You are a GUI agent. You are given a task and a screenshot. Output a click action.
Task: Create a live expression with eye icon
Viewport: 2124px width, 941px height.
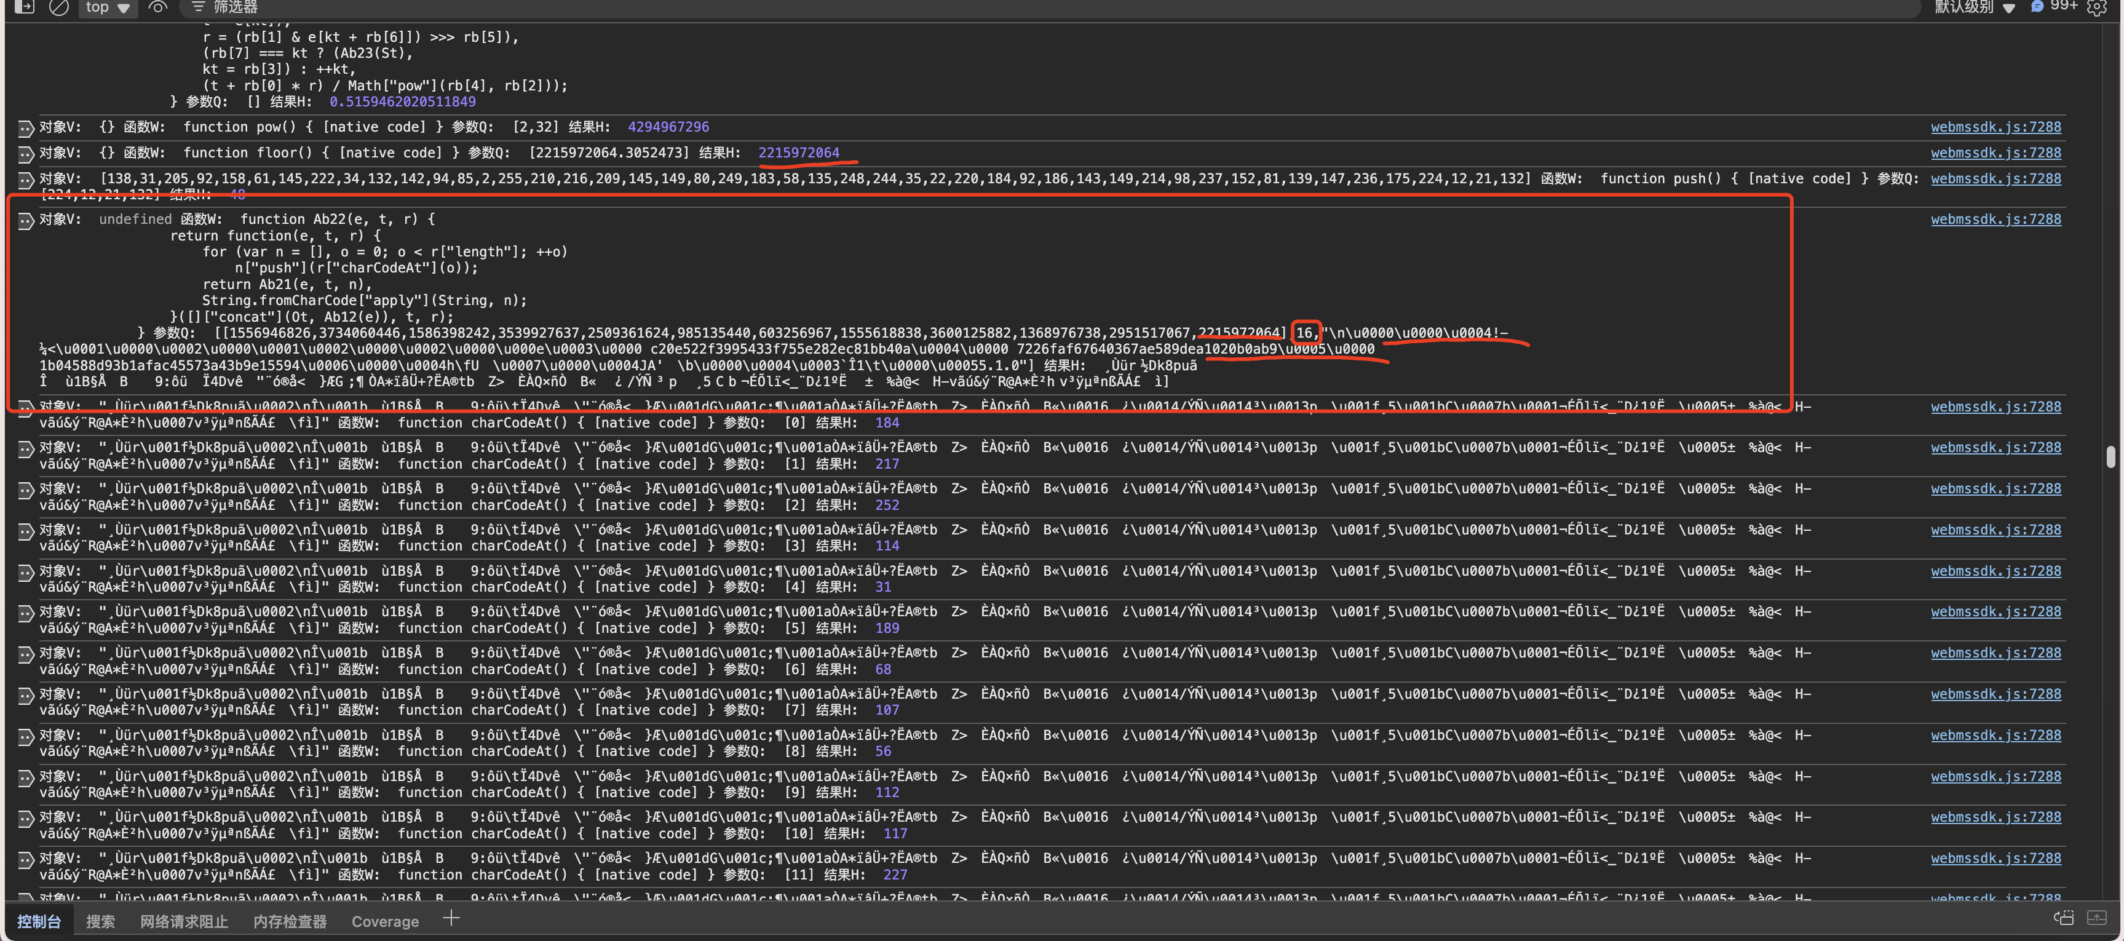point(157,7)
